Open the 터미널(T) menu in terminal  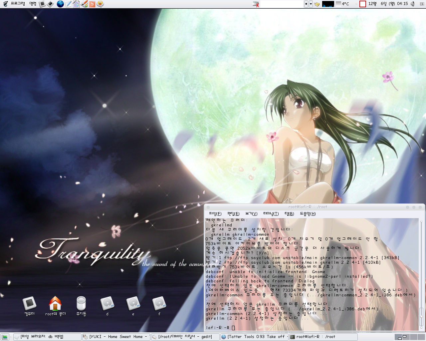[271, 214]
